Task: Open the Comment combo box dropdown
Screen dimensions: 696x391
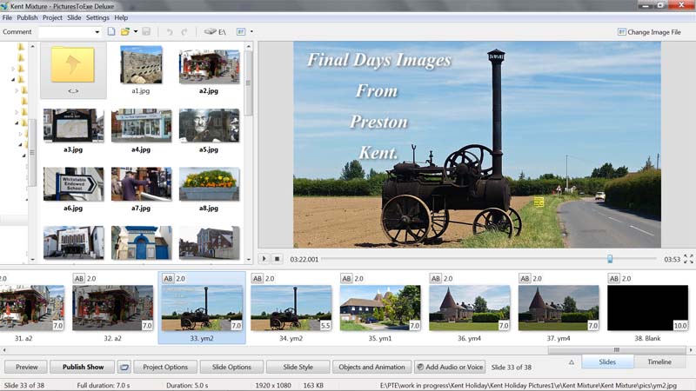Action: (97, 32)
